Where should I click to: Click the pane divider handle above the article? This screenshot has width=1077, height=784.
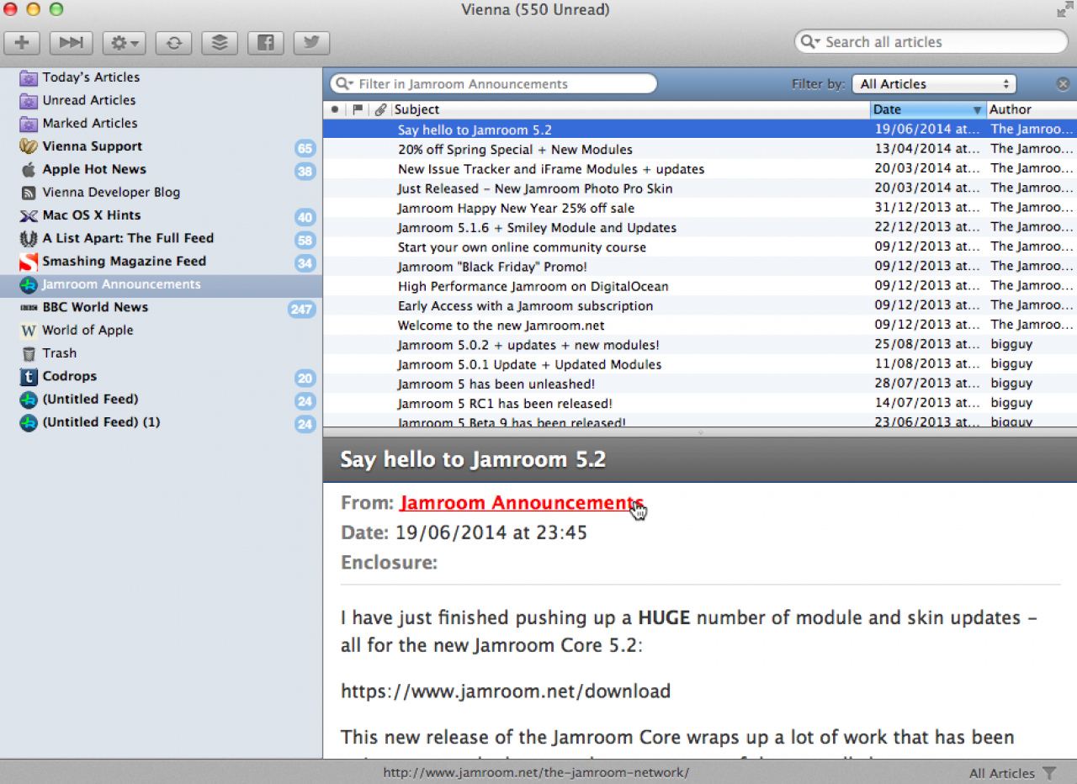coord(699,432)
